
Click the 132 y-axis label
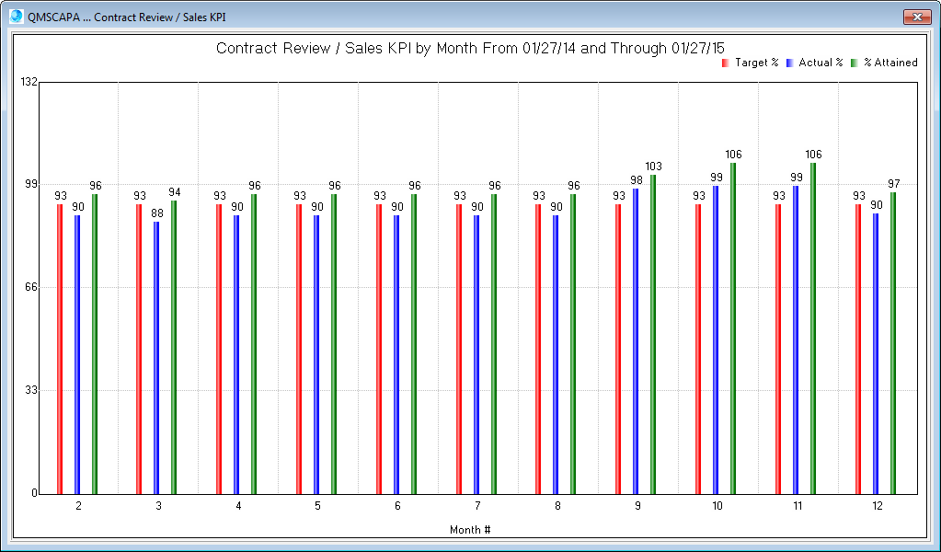point(29,82)
